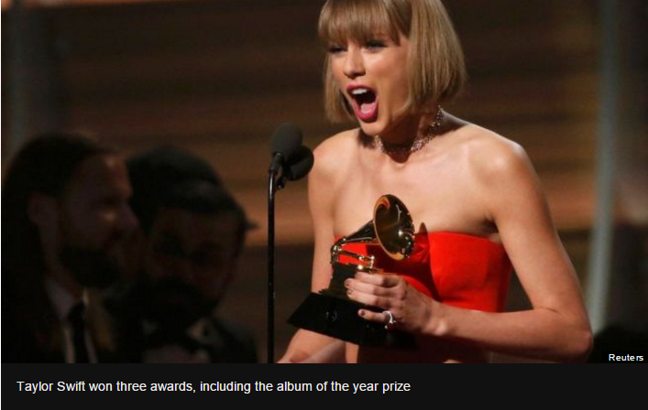This screenshot has height=410, width=648.
Task: Click the Reuters photo credit label
Action: (x=625, y=357)
